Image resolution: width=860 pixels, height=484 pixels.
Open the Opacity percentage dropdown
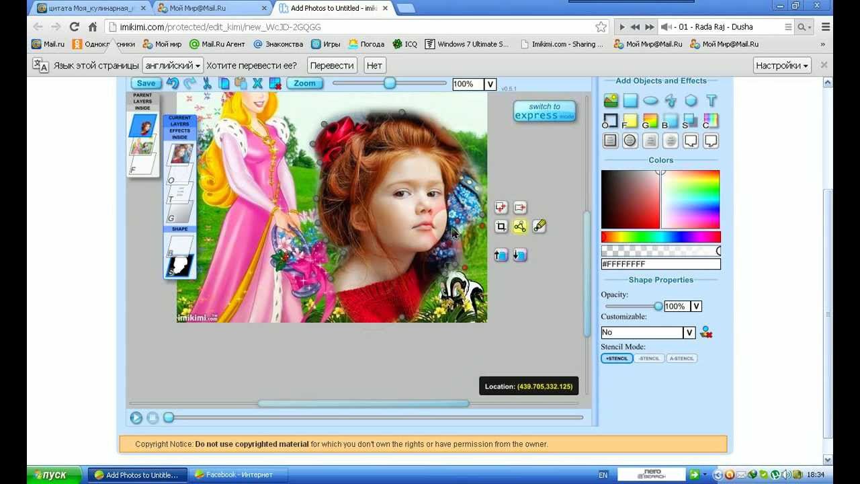pos(696,307)
